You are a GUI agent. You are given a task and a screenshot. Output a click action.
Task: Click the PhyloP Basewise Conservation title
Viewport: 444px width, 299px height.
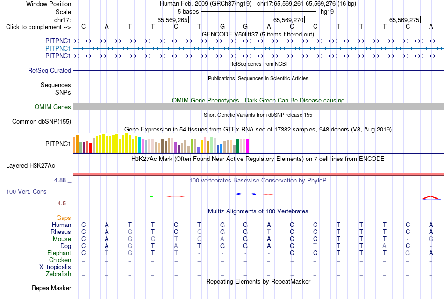258,180
